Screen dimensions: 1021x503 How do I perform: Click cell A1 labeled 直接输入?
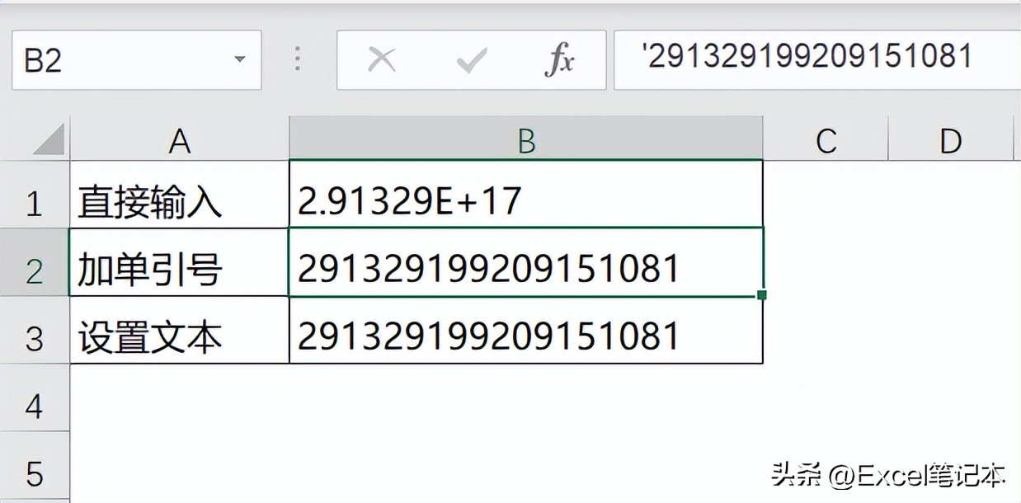(179, 202)
